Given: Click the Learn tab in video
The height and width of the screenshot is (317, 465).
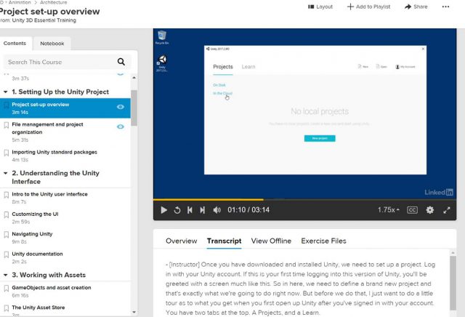Looking at the screenshot, I should [x=248, y=67].
